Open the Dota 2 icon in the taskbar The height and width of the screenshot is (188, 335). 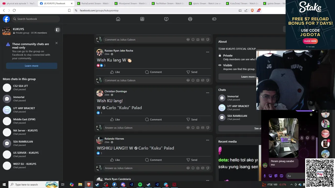pyautogui.click(x=174, y=185)
